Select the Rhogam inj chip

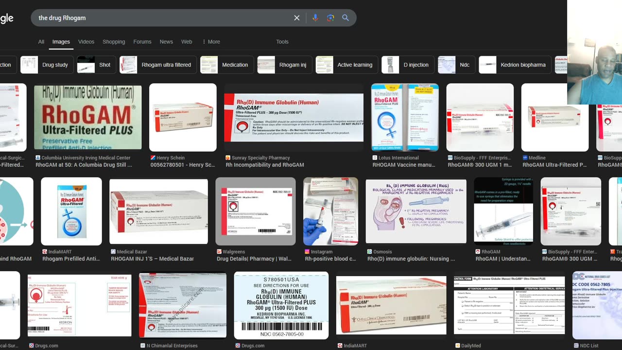coord(284,65)
